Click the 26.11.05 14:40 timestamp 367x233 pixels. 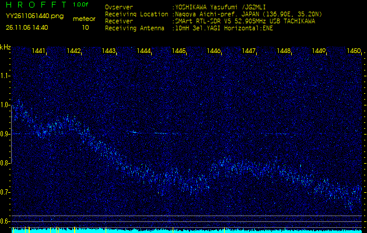click(27, 27)
